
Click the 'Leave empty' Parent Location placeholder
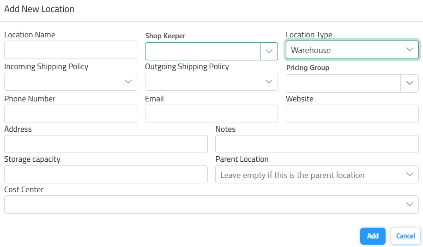292,175
